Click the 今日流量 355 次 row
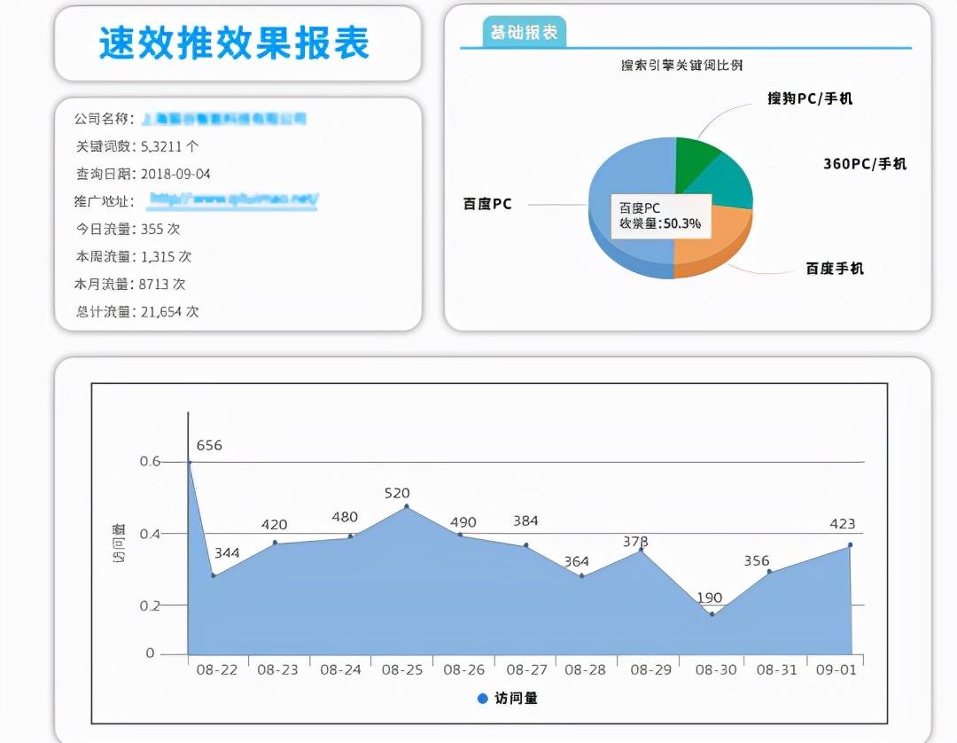The height and width of the screenshot is (743, 957). point(128,229)
